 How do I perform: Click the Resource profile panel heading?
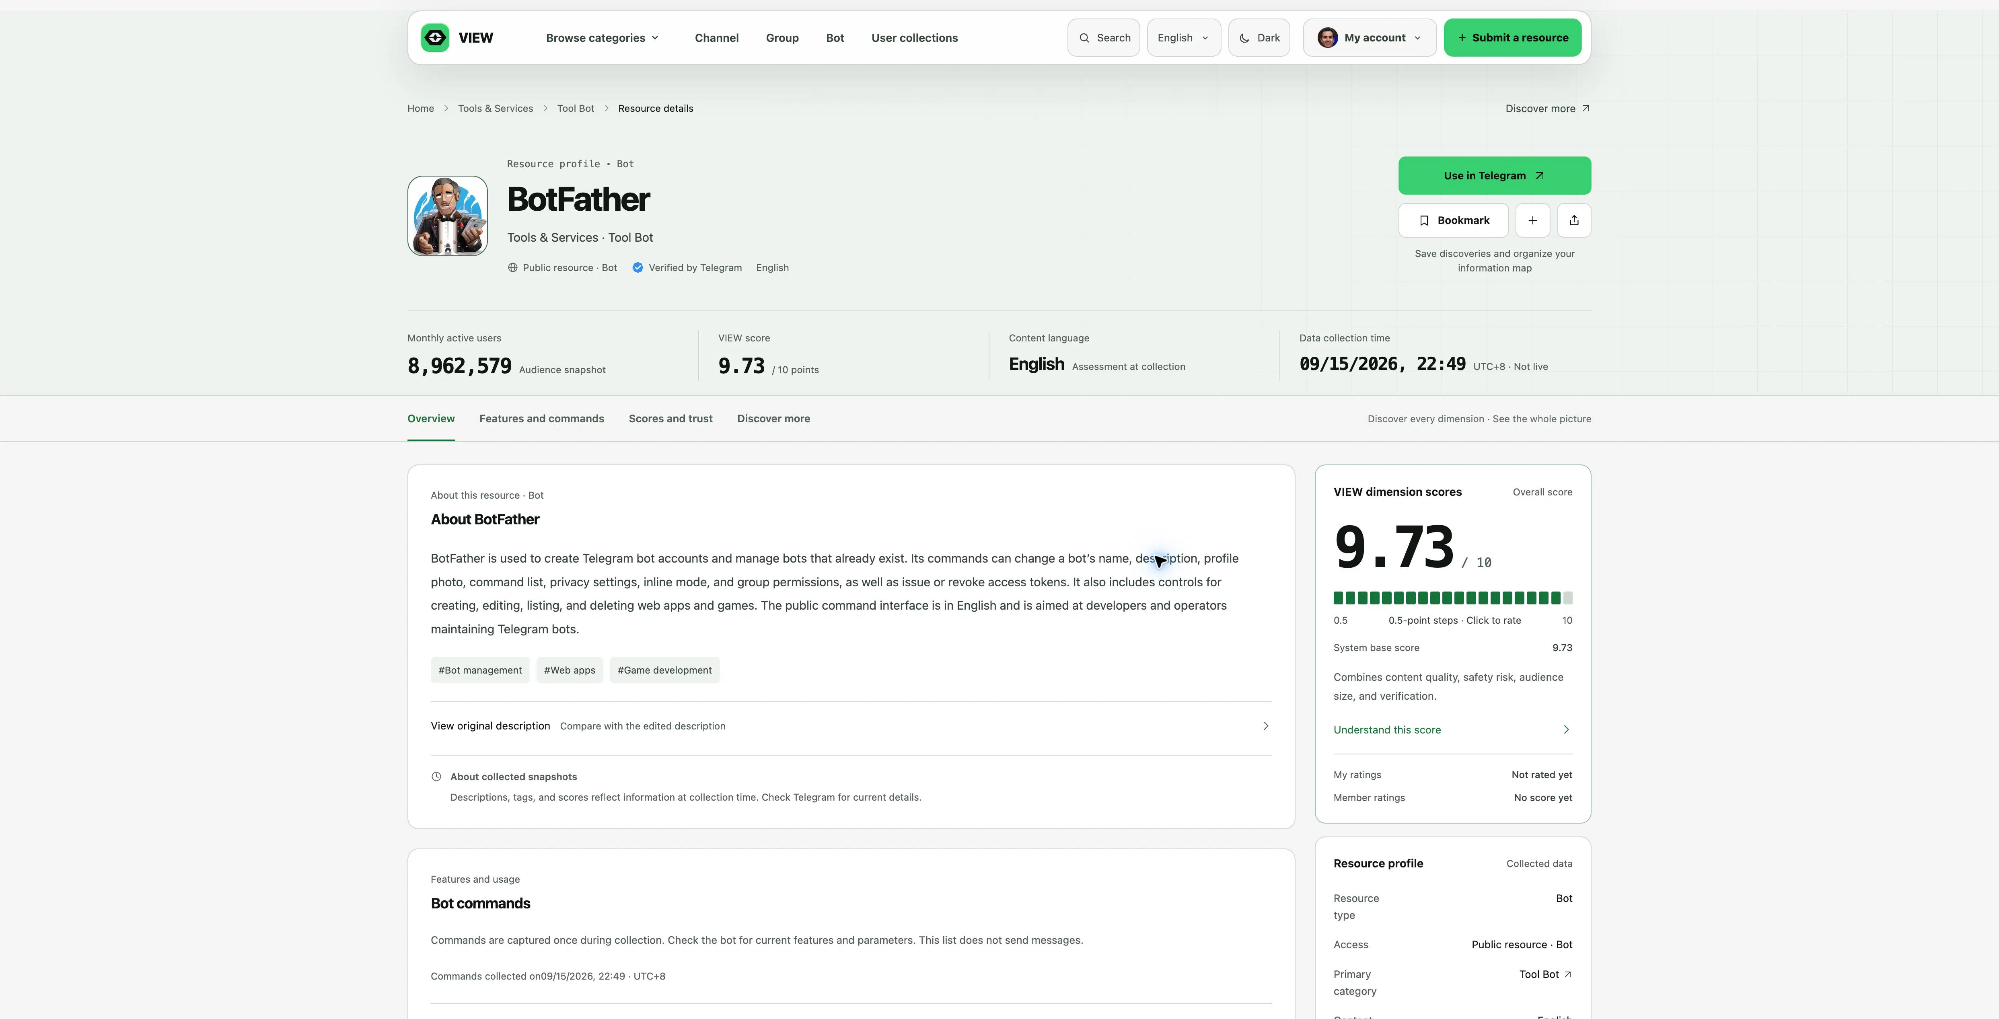pos(1378,864)
